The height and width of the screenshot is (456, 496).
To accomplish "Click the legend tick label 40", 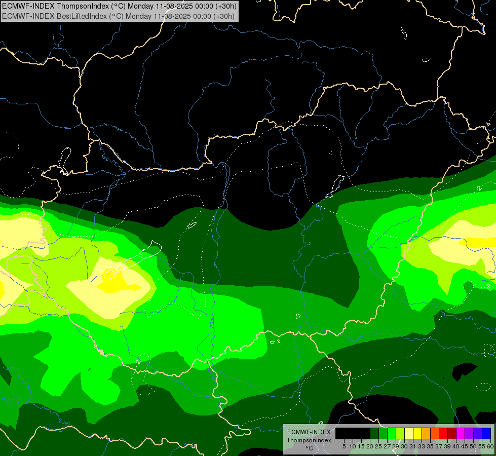I will point(456,446).
